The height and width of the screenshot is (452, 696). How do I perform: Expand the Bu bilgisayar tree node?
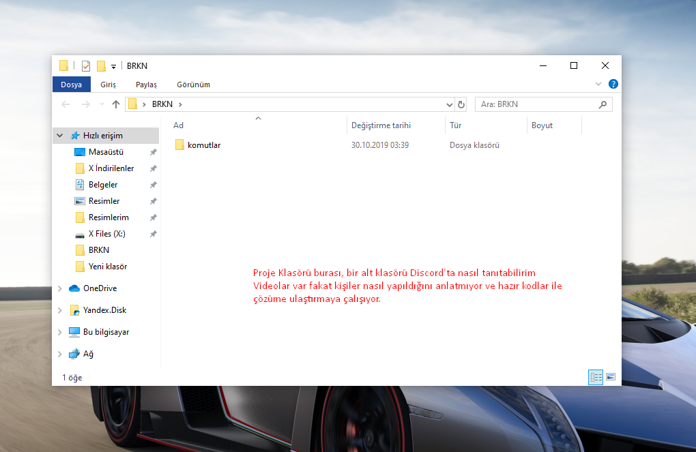point(60,332)
